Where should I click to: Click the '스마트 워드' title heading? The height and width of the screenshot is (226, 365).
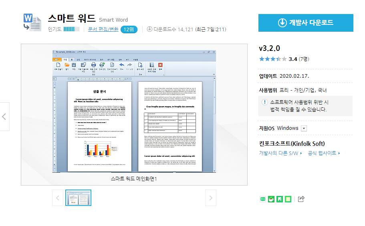click(72, 18)
